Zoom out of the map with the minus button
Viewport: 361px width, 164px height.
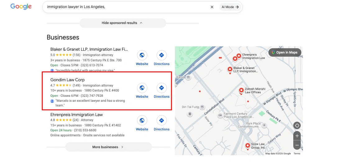tap(297, 145)
